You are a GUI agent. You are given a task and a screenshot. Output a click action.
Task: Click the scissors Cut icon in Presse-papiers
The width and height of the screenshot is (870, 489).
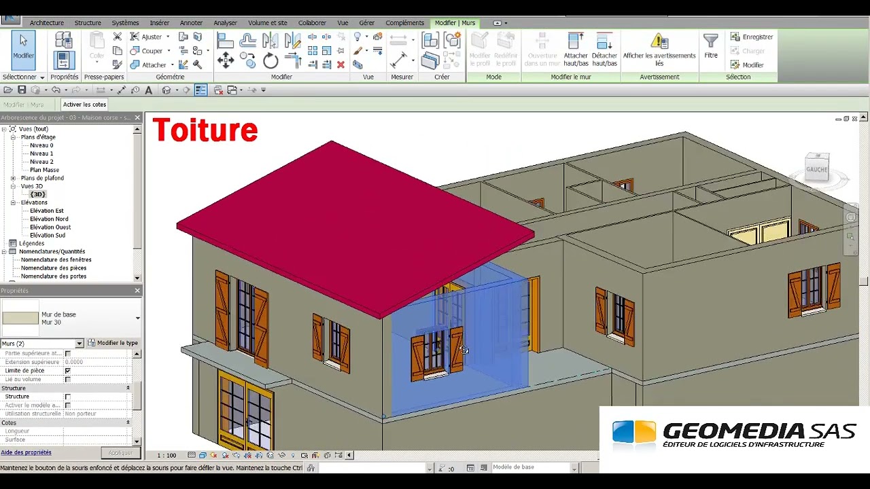[x=118, y=37]
